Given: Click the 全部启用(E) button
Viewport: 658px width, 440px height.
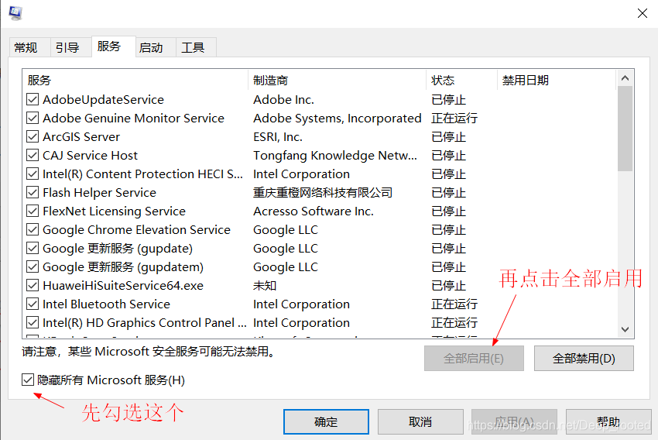Looking at the screenshot, I should (x=474, y=359).
